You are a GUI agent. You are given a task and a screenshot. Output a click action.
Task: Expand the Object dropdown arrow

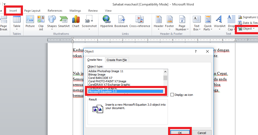pyautogui.click(x=254, y=29)
